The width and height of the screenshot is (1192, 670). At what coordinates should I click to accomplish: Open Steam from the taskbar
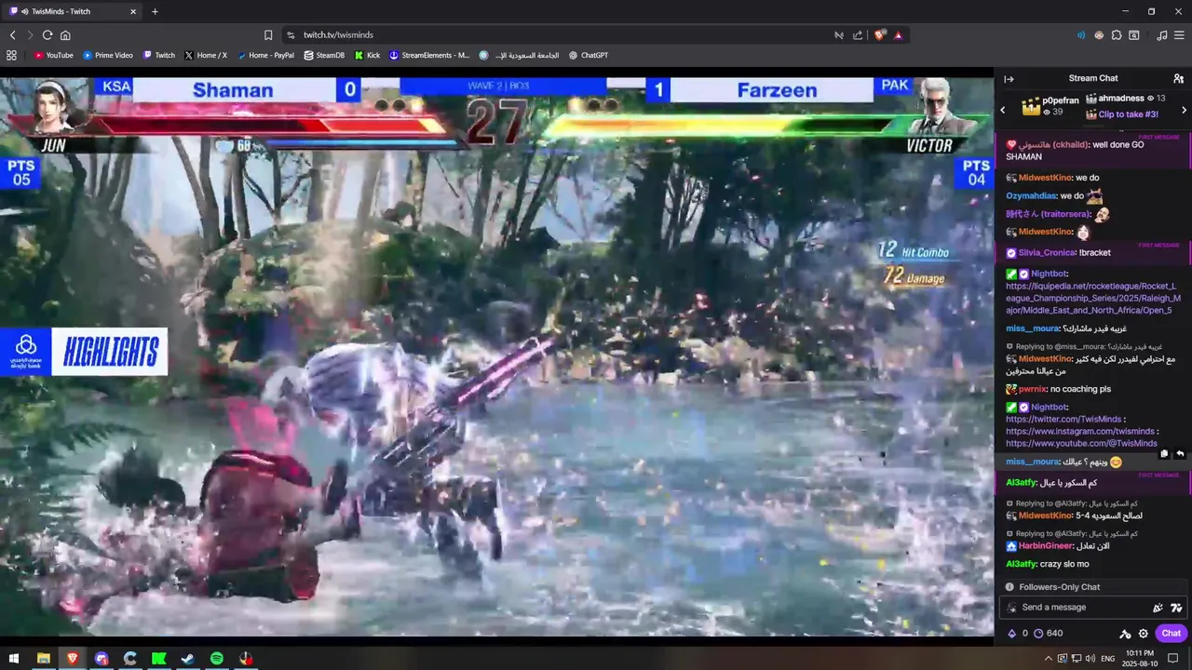[187, 659]
